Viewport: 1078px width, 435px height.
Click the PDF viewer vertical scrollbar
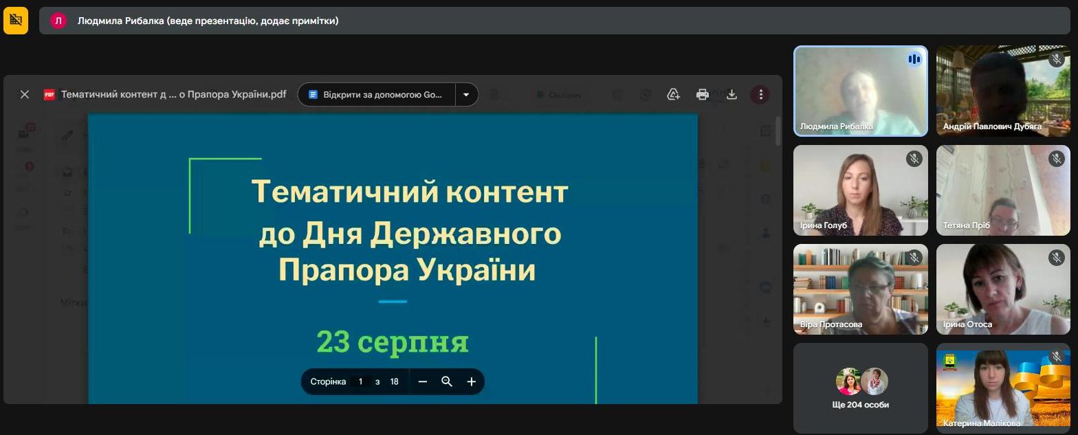click(778, 131)
